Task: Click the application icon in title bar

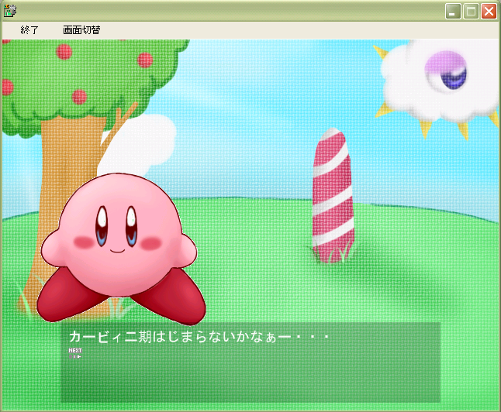Action: [x=10, y=11]
